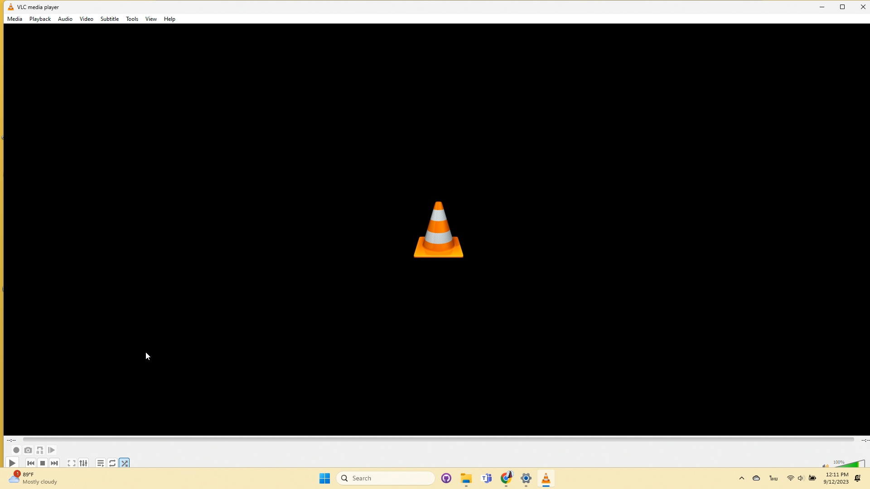The image size is (870, 489).
Task: Open Settings gear app on taskbar
Action: pyautogui.click(x=526, y=478)
